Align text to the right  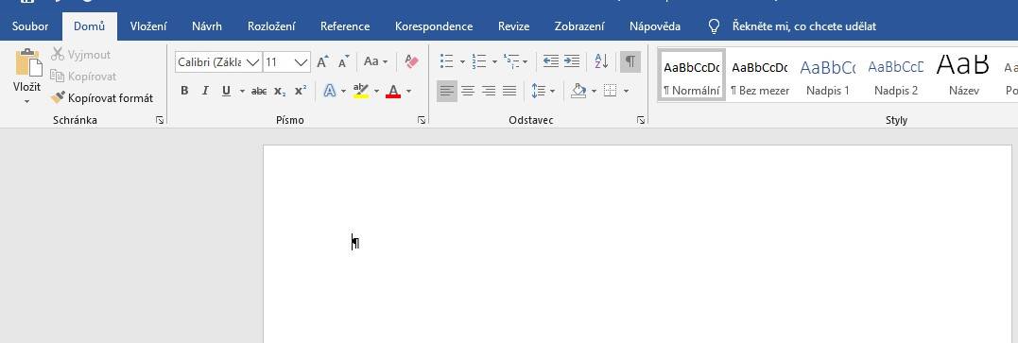[489, 91]
